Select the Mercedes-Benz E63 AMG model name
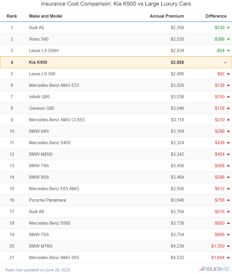Image resolution: width=232 pixels, height=274 pixels. (54, 189)
